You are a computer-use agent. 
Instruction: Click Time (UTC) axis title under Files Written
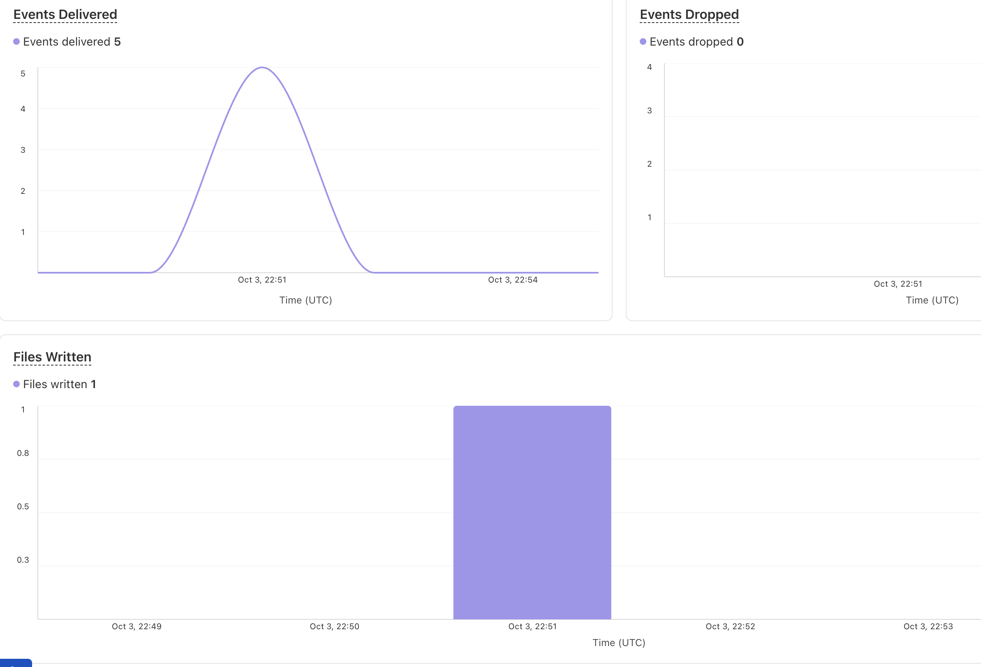coord(618,642)
